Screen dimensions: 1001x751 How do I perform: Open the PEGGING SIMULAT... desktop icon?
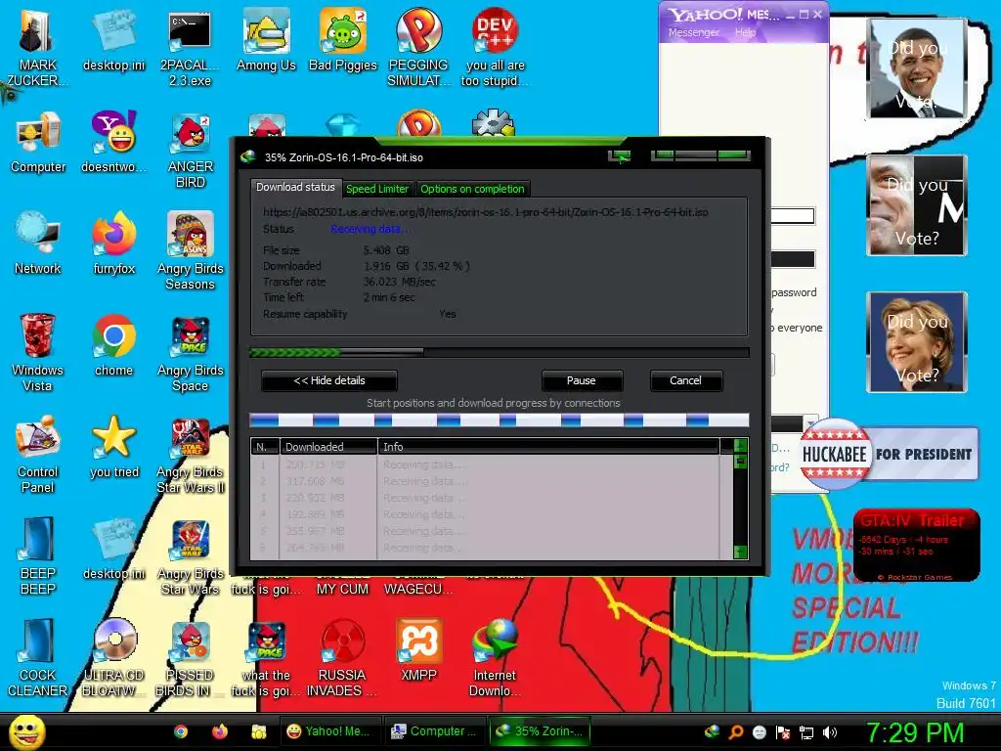418,46
